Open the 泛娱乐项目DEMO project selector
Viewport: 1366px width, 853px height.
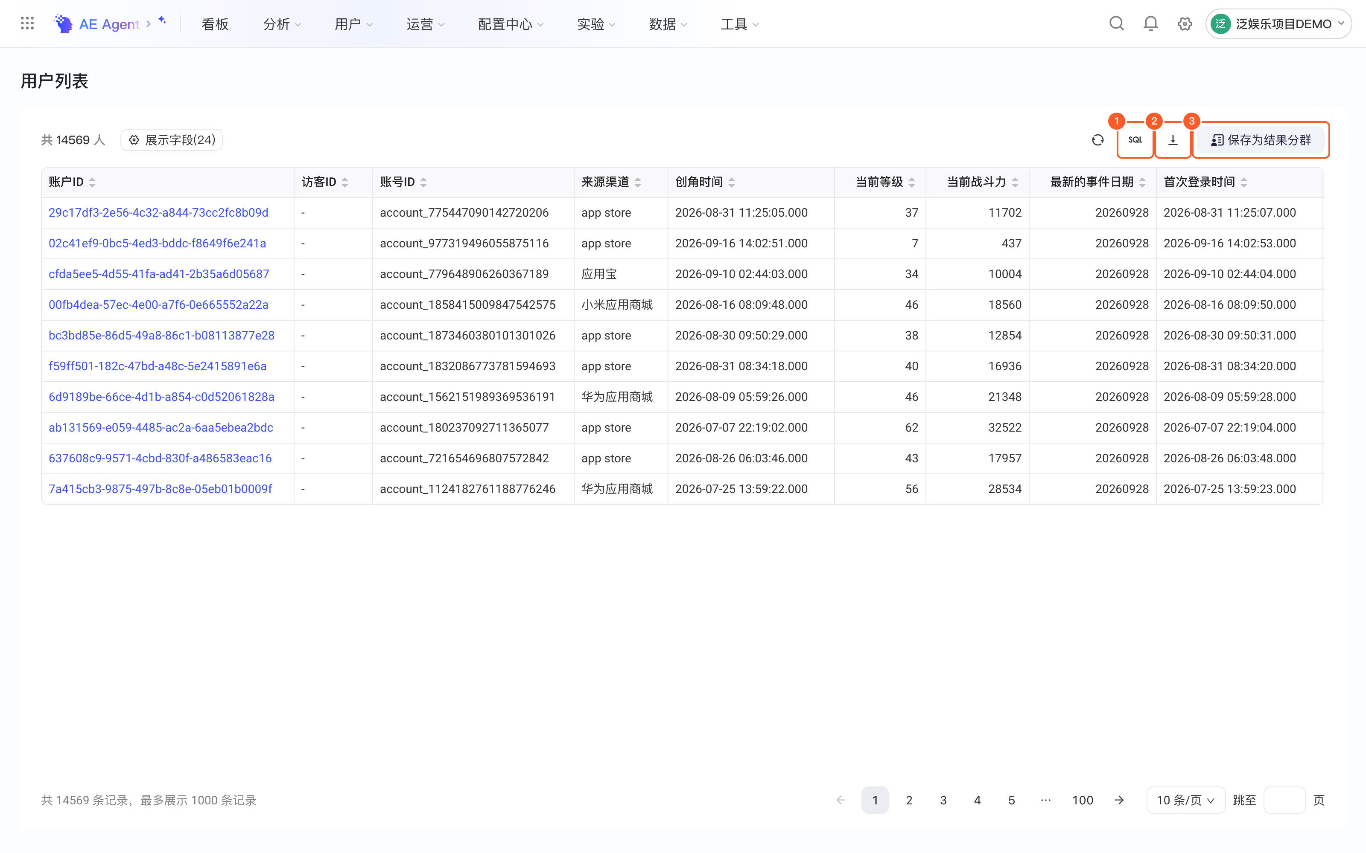click(x=1278, y=24)
